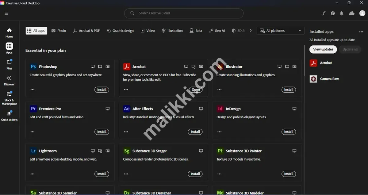Install InDesign

pos(289,132)
